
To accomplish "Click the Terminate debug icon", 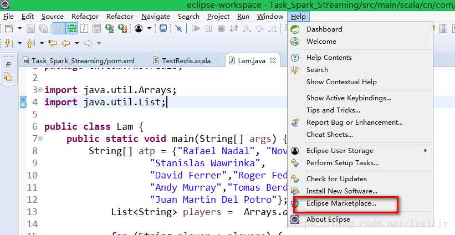I will click(x=221, y=28).
